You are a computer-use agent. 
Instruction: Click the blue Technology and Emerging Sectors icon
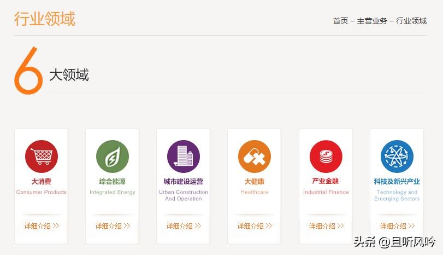(397, 157)
